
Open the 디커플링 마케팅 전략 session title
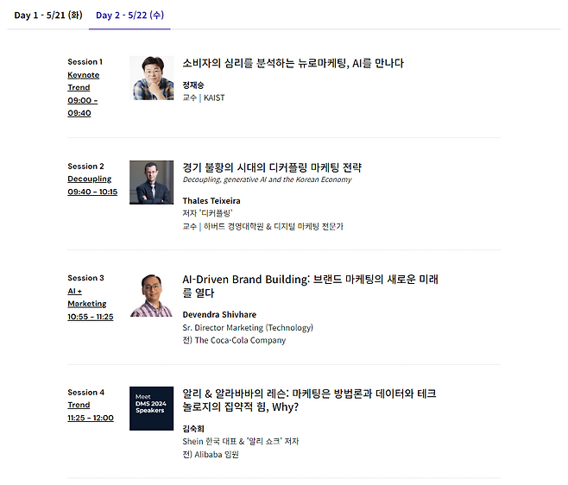(272, 167)
